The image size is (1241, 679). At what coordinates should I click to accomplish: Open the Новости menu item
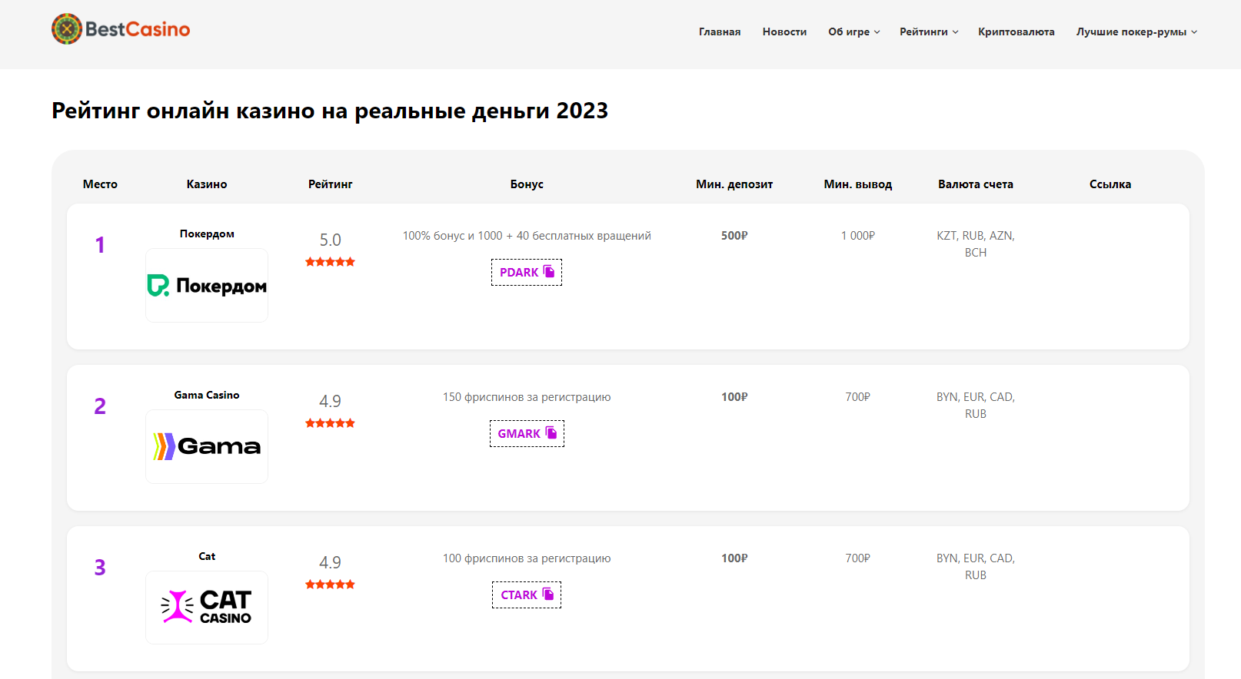pyautogui.click(x=784, y=31)
